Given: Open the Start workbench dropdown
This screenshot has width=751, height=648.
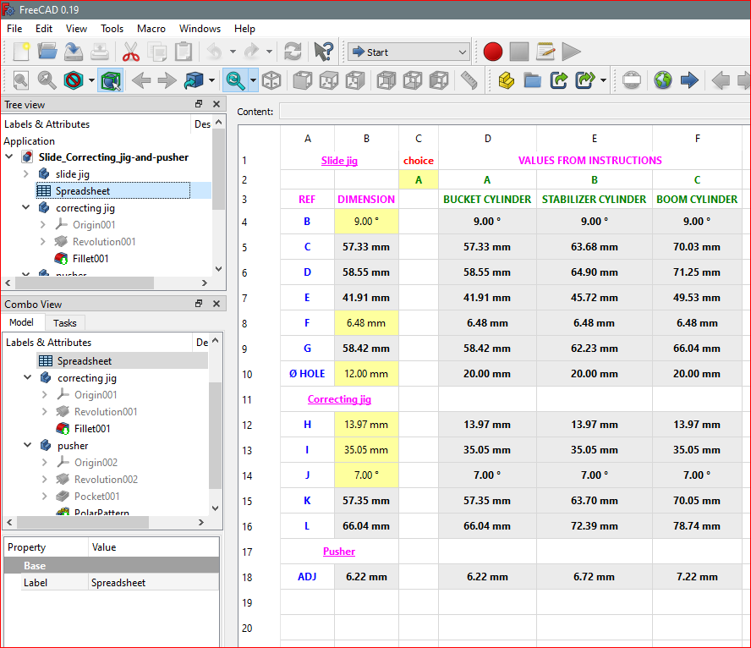Looking at the screenshot, I should [x=408, y=52].
